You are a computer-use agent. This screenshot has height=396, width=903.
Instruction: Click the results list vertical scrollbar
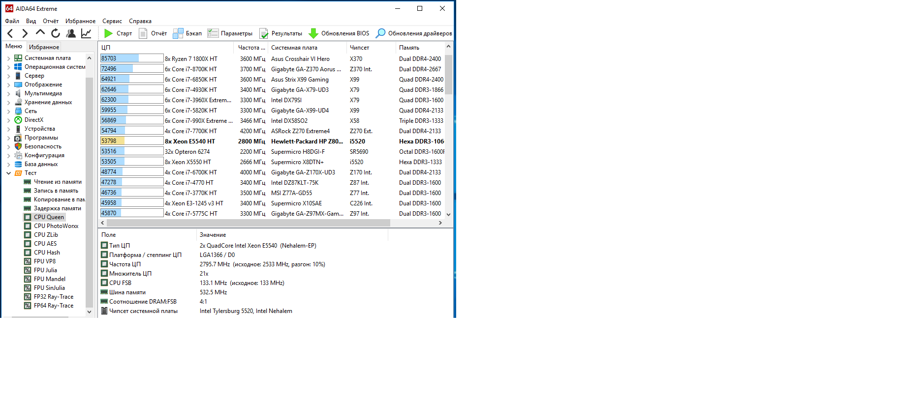(448, 74)
